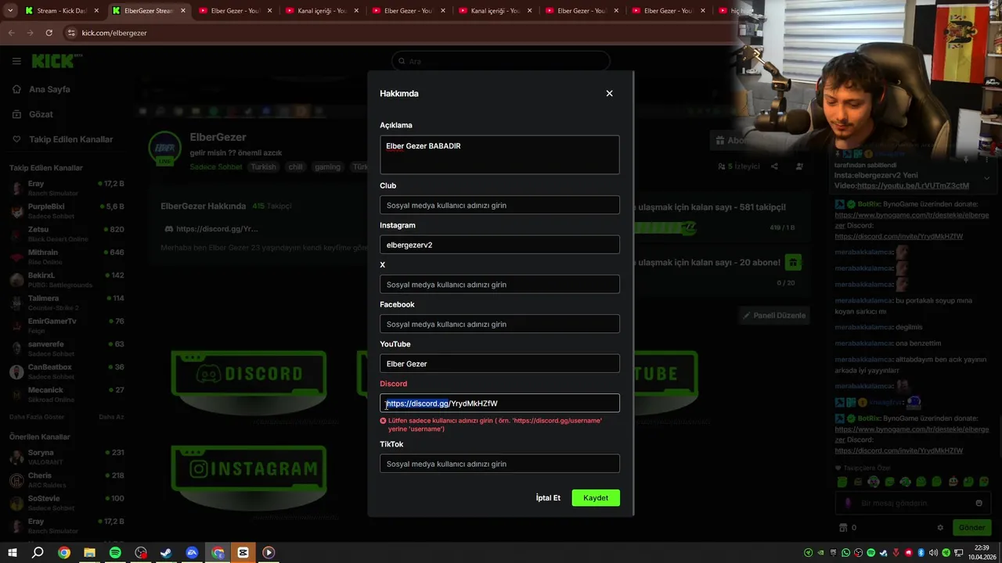The height and width of the screenshot is (563, 1002).
Task: Cancel with the İptal Et button
Action: [548, 498]
